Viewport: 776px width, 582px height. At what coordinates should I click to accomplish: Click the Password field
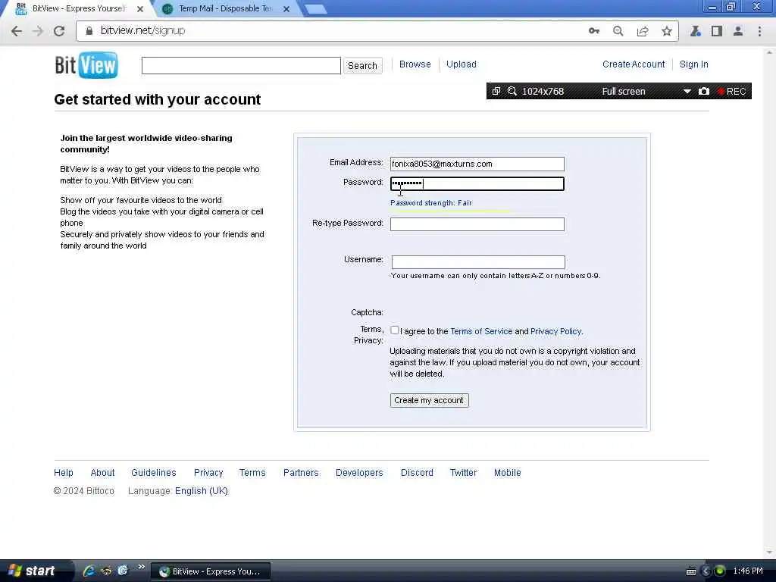click(477, 184)
